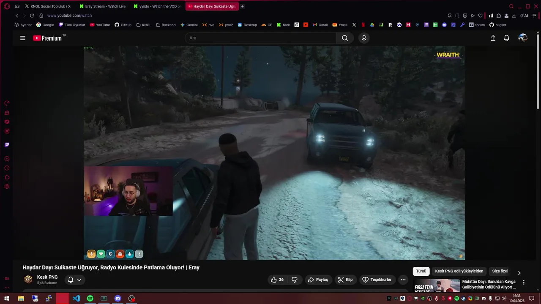Switch to Eray Stream - Watch Live tab
The width and height of the screenshot is (541, 304).
103,6
